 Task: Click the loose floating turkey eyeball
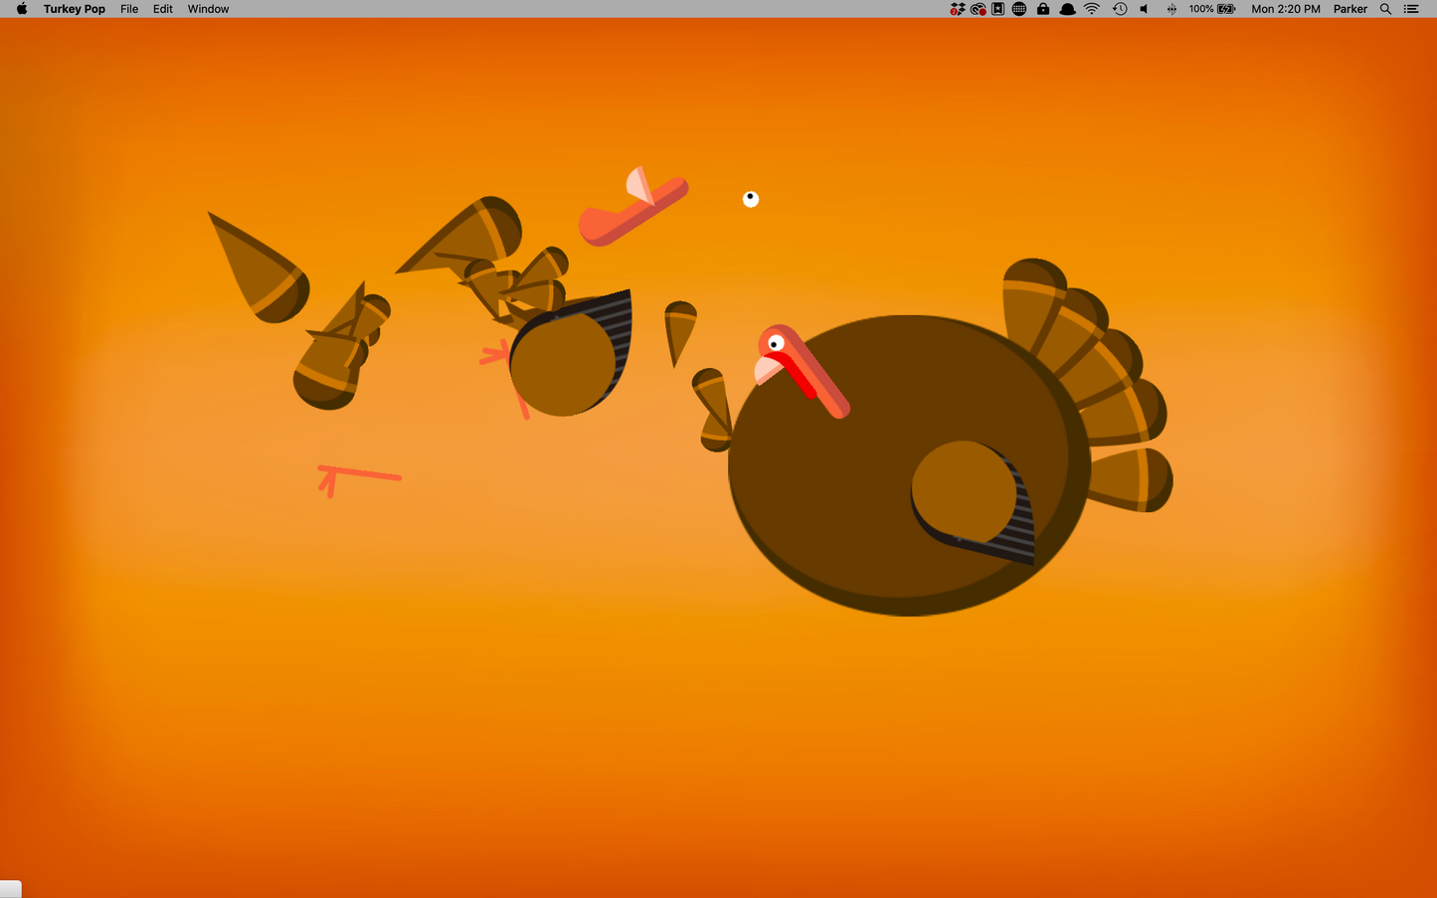751,199
